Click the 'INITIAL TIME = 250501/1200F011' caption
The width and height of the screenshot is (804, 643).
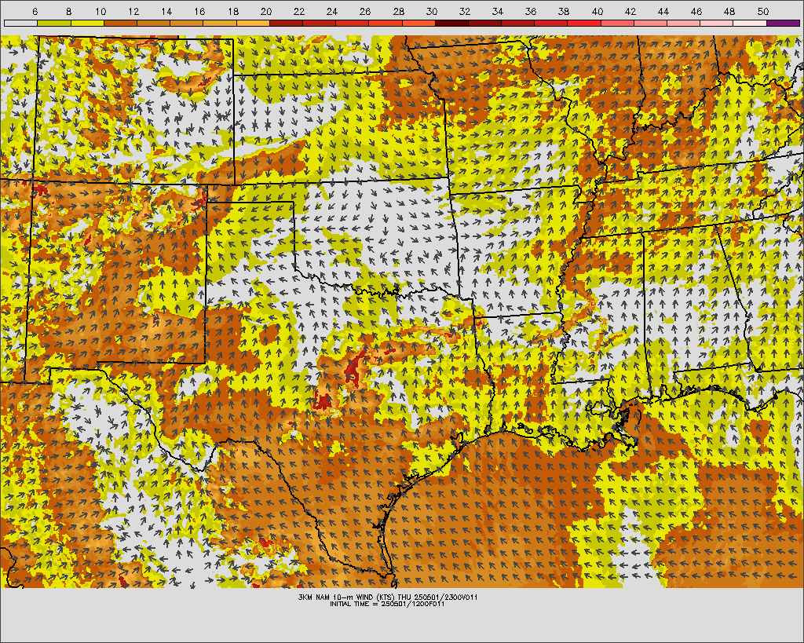[387, 604]
